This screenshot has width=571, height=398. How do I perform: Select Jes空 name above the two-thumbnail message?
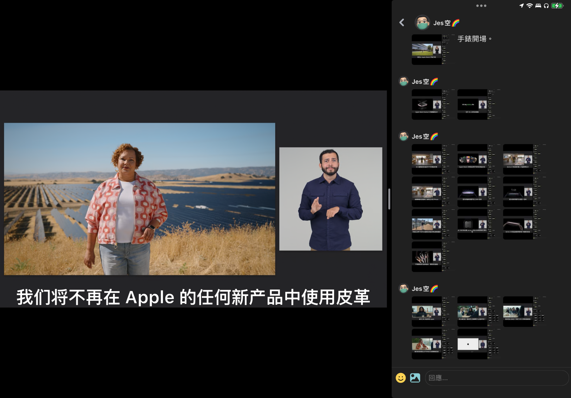[425, 82]
